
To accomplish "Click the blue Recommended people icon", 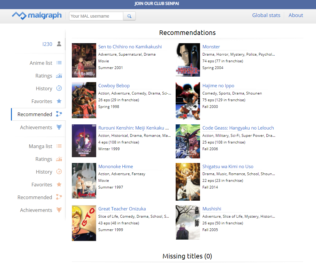I will (59, 114).
